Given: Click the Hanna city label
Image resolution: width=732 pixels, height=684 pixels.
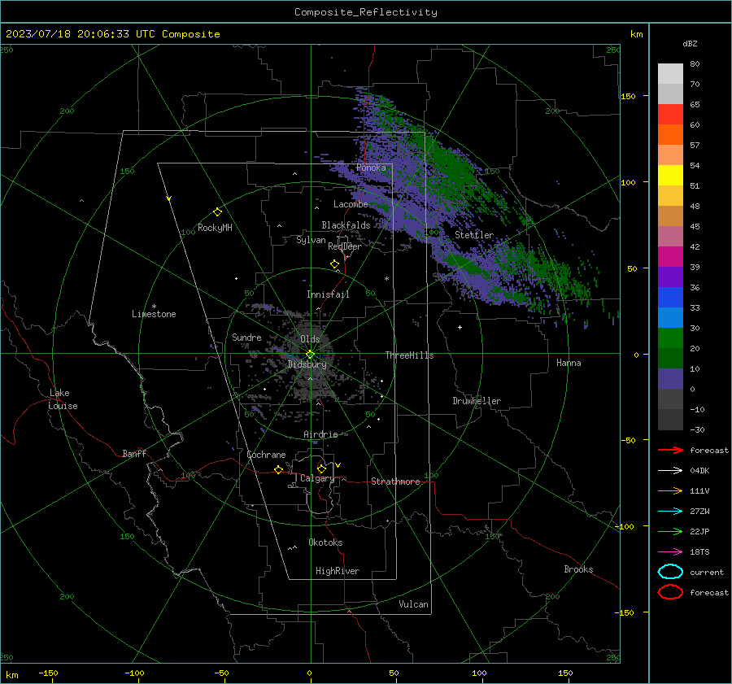Looking at the screenshot, I should (x=569, y=363).
